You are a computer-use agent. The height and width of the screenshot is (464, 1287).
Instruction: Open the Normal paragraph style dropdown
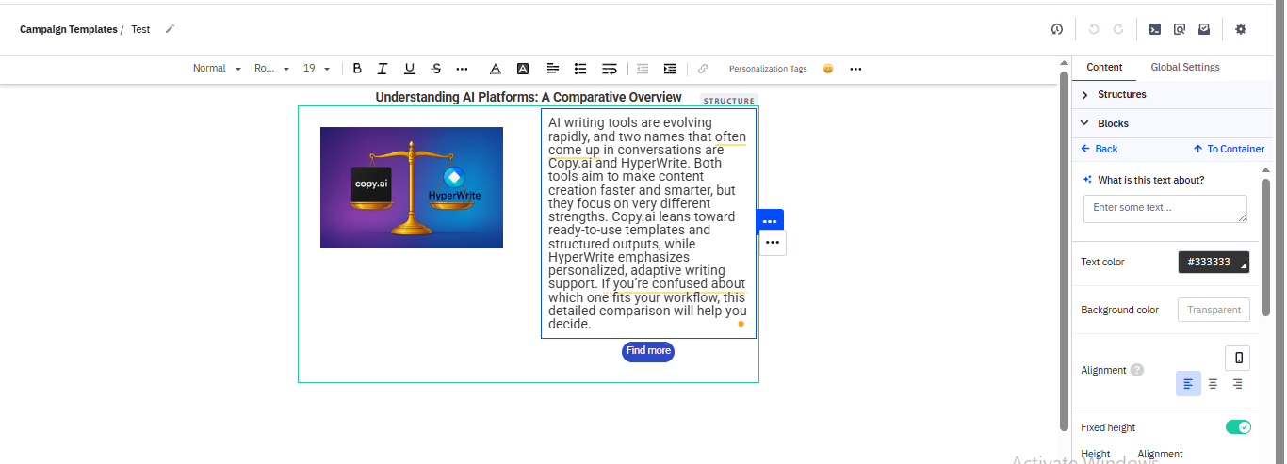(217, 69)
